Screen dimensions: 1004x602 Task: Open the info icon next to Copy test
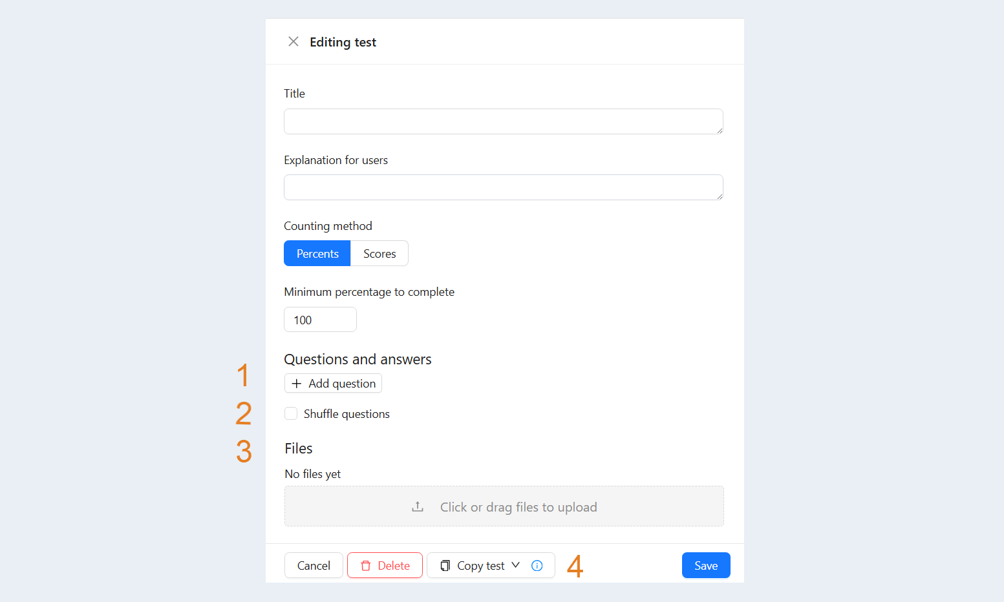coord(537,566)
